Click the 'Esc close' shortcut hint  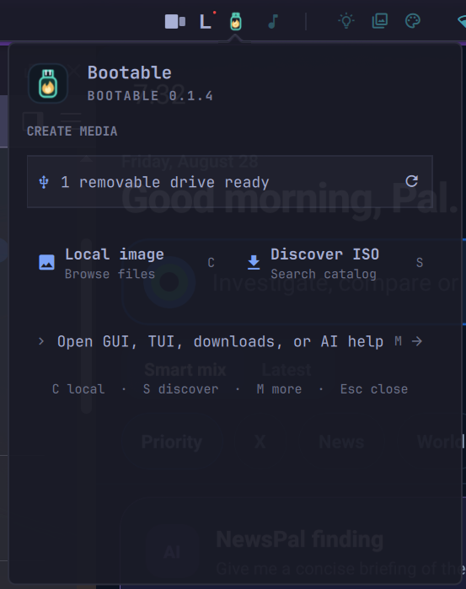click(x=374, y=389)
